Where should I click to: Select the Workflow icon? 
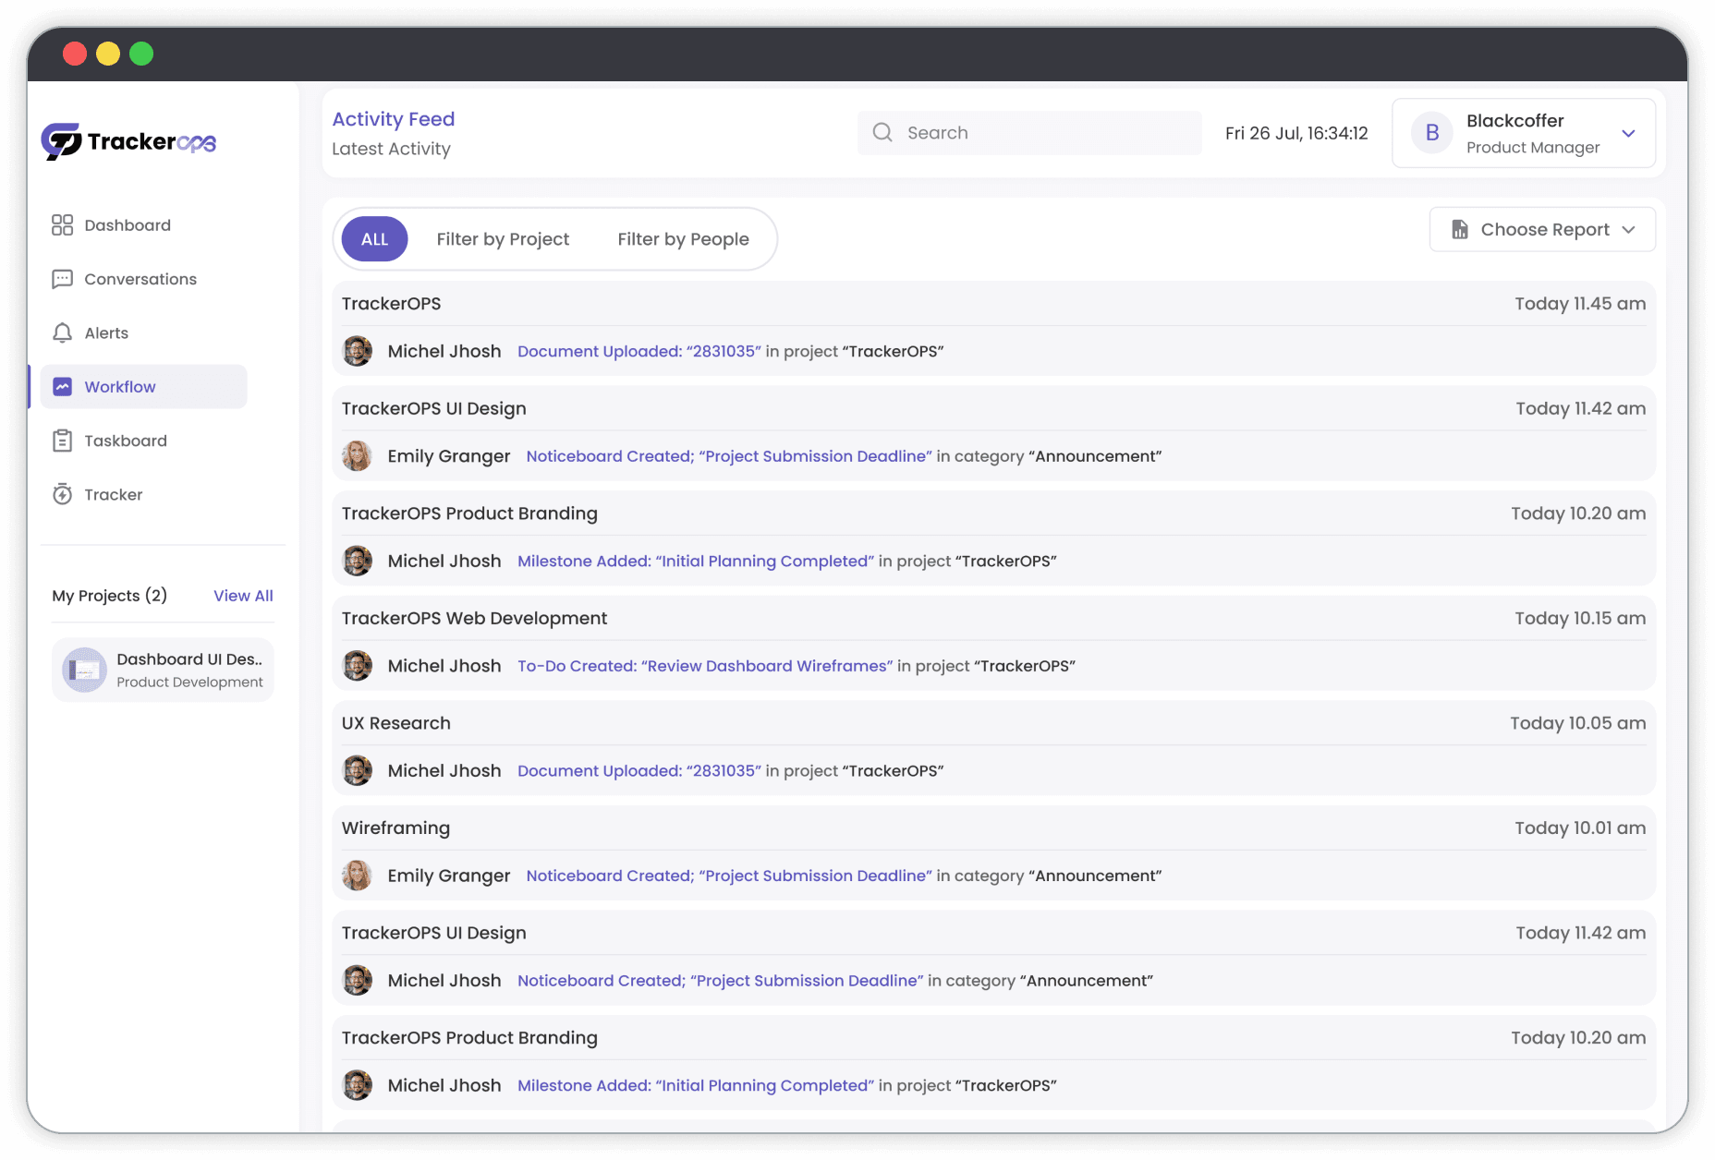tap(62, 386)
